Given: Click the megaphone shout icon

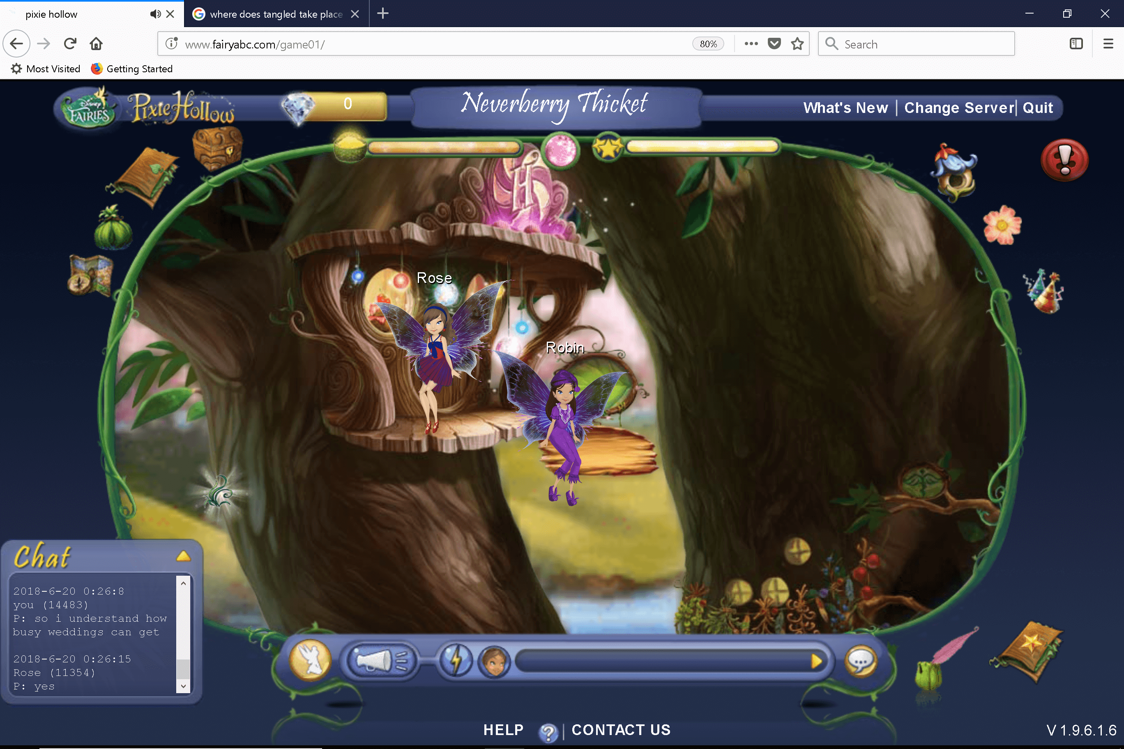Looking at the screenshot, I should [381, 661].
